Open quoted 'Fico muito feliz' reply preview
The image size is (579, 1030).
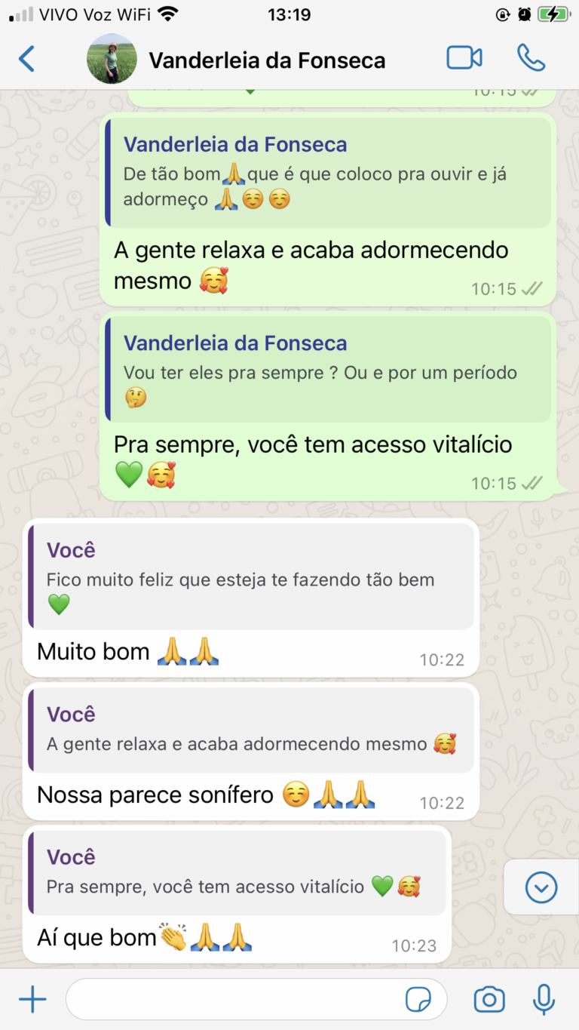251,576
